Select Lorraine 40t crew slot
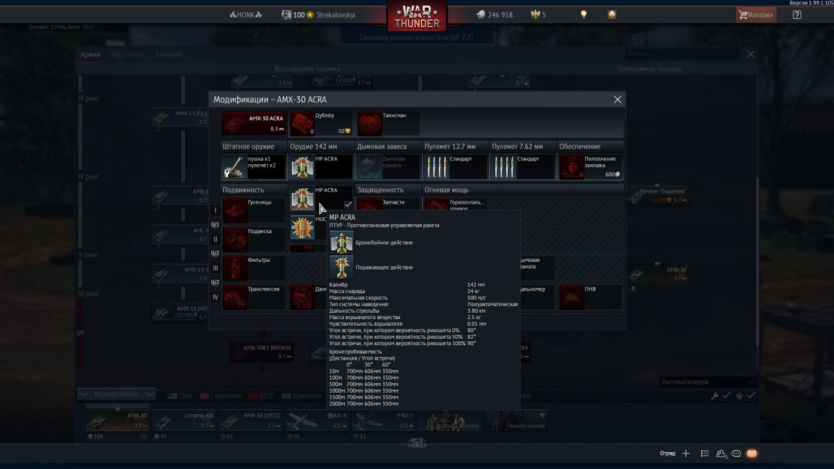Viewport: 834px width, 469px height. pyautogui.click(x=184, y=420)
